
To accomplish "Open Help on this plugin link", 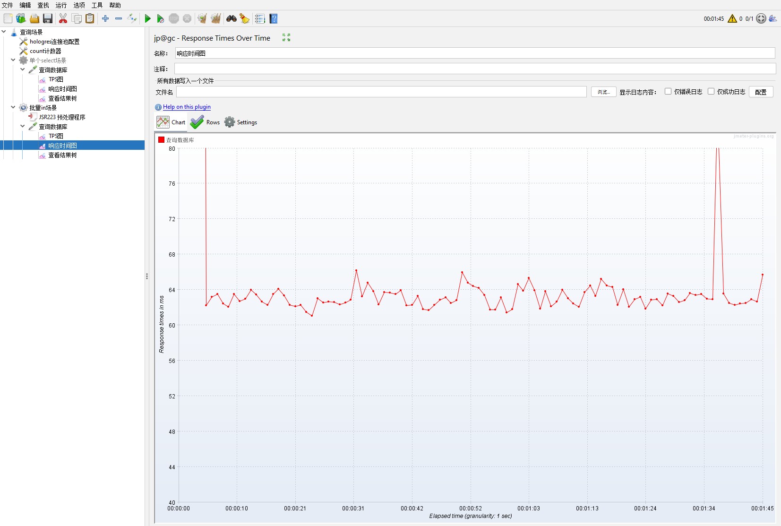I will point(187,107).
